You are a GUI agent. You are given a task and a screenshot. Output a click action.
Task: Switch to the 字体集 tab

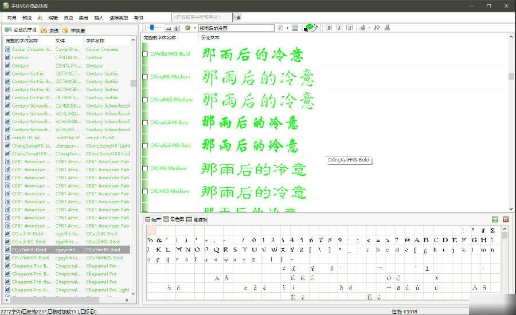[73, 30]
